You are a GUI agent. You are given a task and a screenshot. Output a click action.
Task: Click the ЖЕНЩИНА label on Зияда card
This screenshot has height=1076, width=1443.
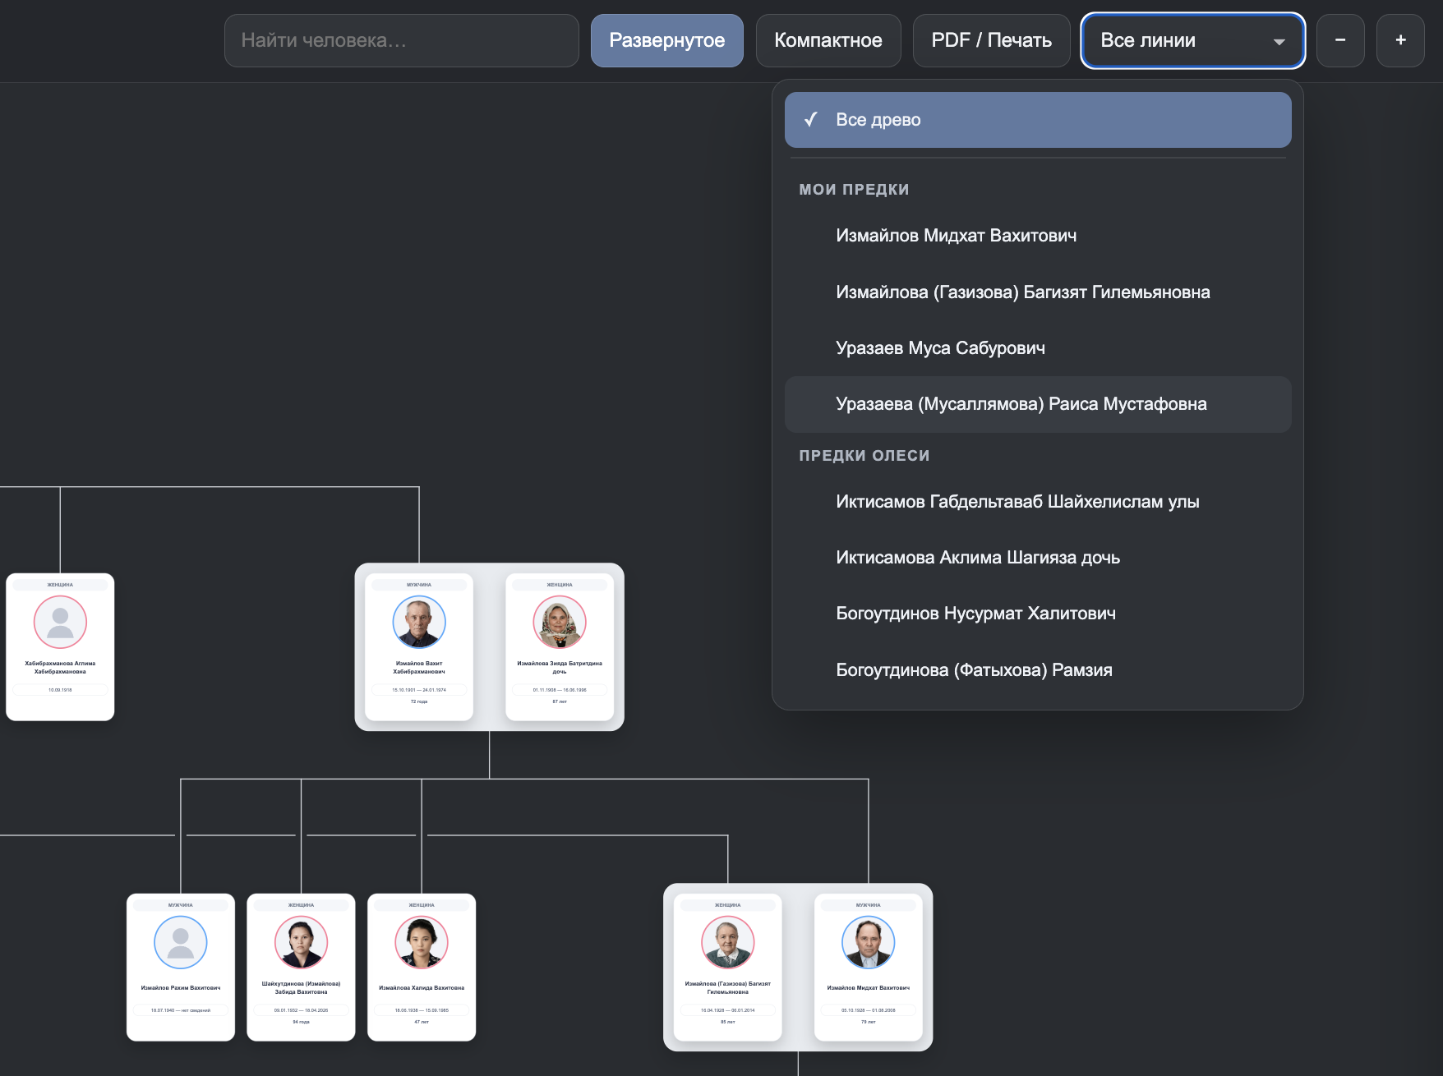[560, 585]
